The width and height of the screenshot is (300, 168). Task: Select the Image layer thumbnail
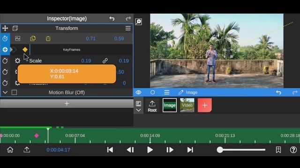pyautogui.click(x=170, y=105)
